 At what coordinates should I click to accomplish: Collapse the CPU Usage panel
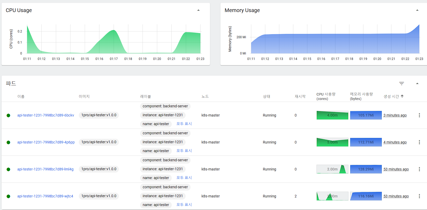tap(198, 10)
